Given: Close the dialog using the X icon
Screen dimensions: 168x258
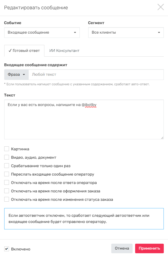Looking at the screenshot, I should pyautogui.click(x=161, y=7).
